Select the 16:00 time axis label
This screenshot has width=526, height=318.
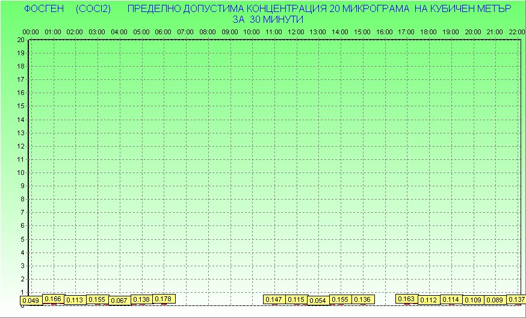pos(385,31)
